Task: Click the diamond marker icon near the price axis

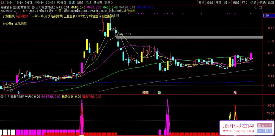Action: (256, 8)
